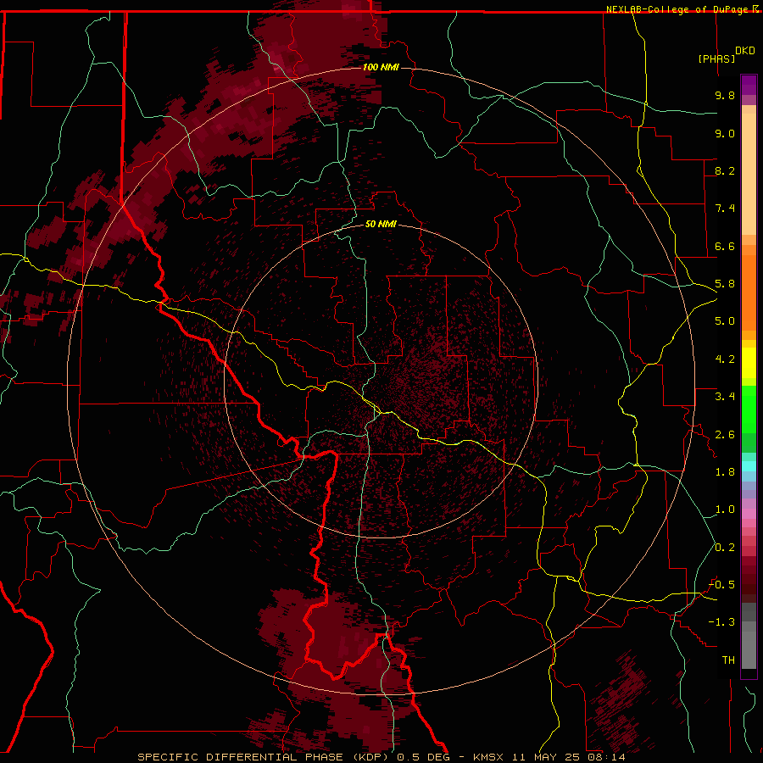Click the Specific Differential Phase (KDP) caption

click(381, 757)
